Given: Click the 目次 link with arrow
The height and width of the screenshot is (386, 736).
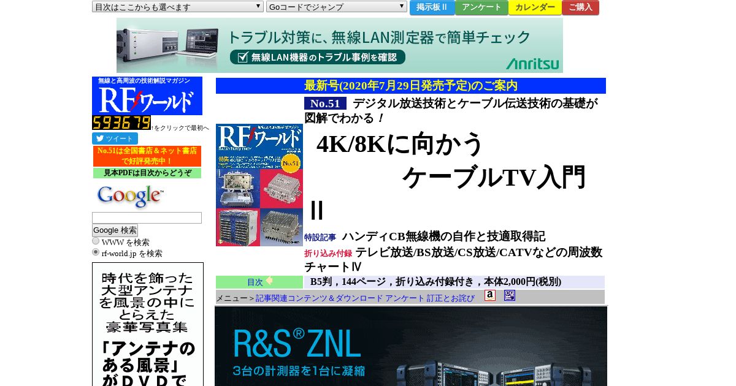Looking at the screenshot, I should [259, 282].
